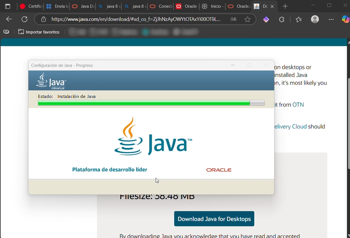Open the OTN link

pos(298,105)
